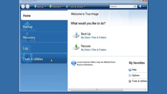Image resolution: width=167 pixels, height=94 pixels.
Task: Click horizontal scrollbar right arrow
Action: tap(146, 90)
